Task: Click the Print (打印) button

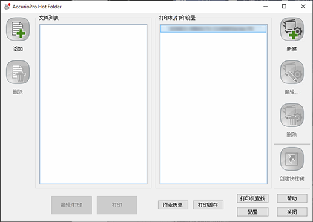Action: click(117, 205)
